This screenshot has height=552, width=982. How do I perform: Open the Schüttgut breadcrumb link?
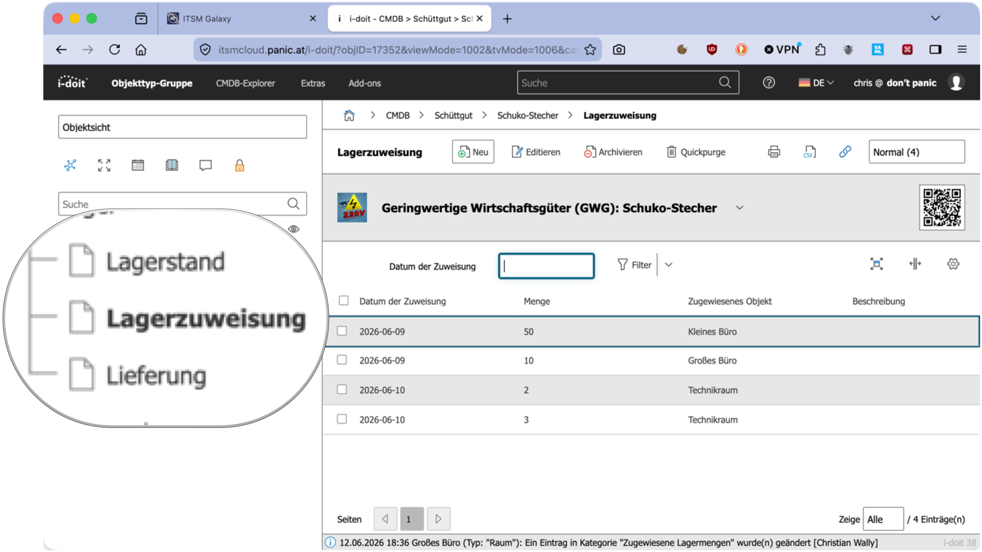coord(453,115)
